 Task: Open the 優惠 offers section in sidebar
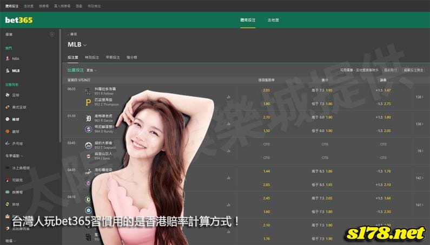9,34
